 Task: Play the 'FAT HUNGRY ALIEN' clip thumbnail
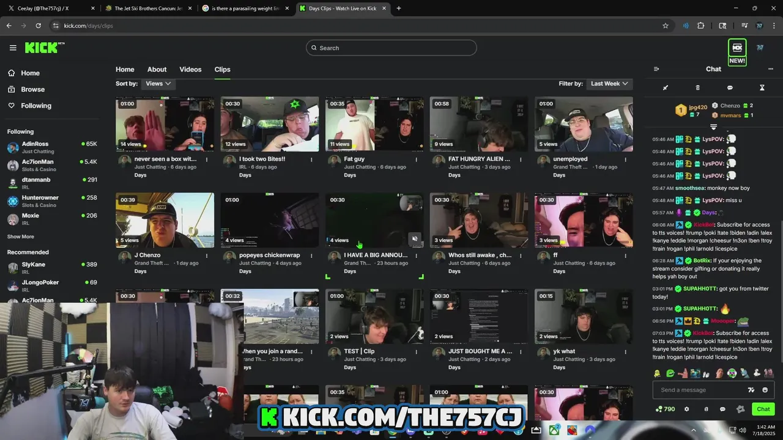point(478,124)
